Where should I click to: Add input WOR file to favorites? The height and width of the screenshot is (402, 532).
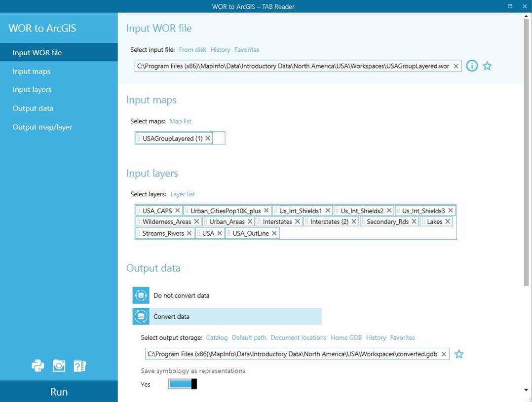tap(487, 66)
